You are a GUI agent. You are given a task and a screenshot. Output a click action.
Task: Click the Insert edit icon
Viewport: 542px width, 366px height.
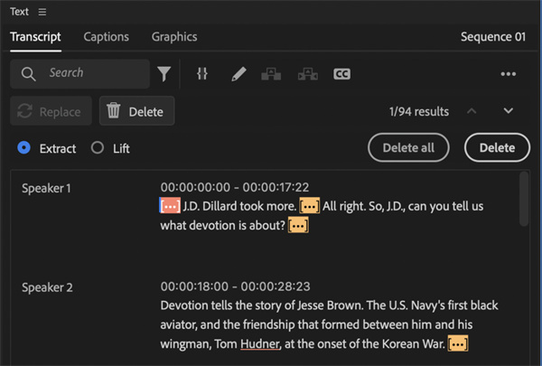pos(271,74)
